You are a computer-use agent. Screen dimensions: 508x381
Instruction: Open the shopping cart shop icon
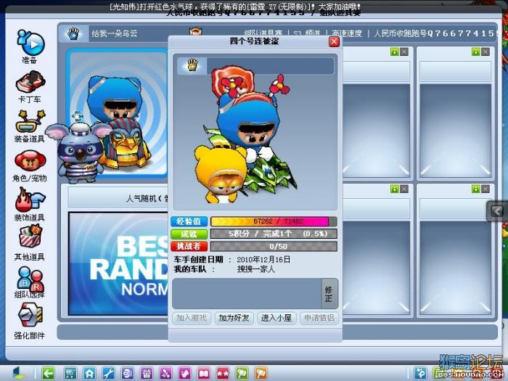pos(70,373)
